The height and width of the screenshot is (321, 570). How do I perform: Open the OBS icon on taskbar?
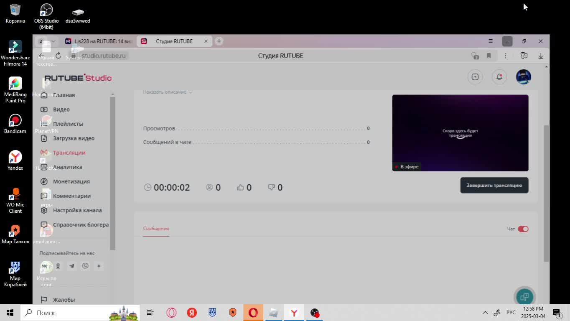[315, 313]
